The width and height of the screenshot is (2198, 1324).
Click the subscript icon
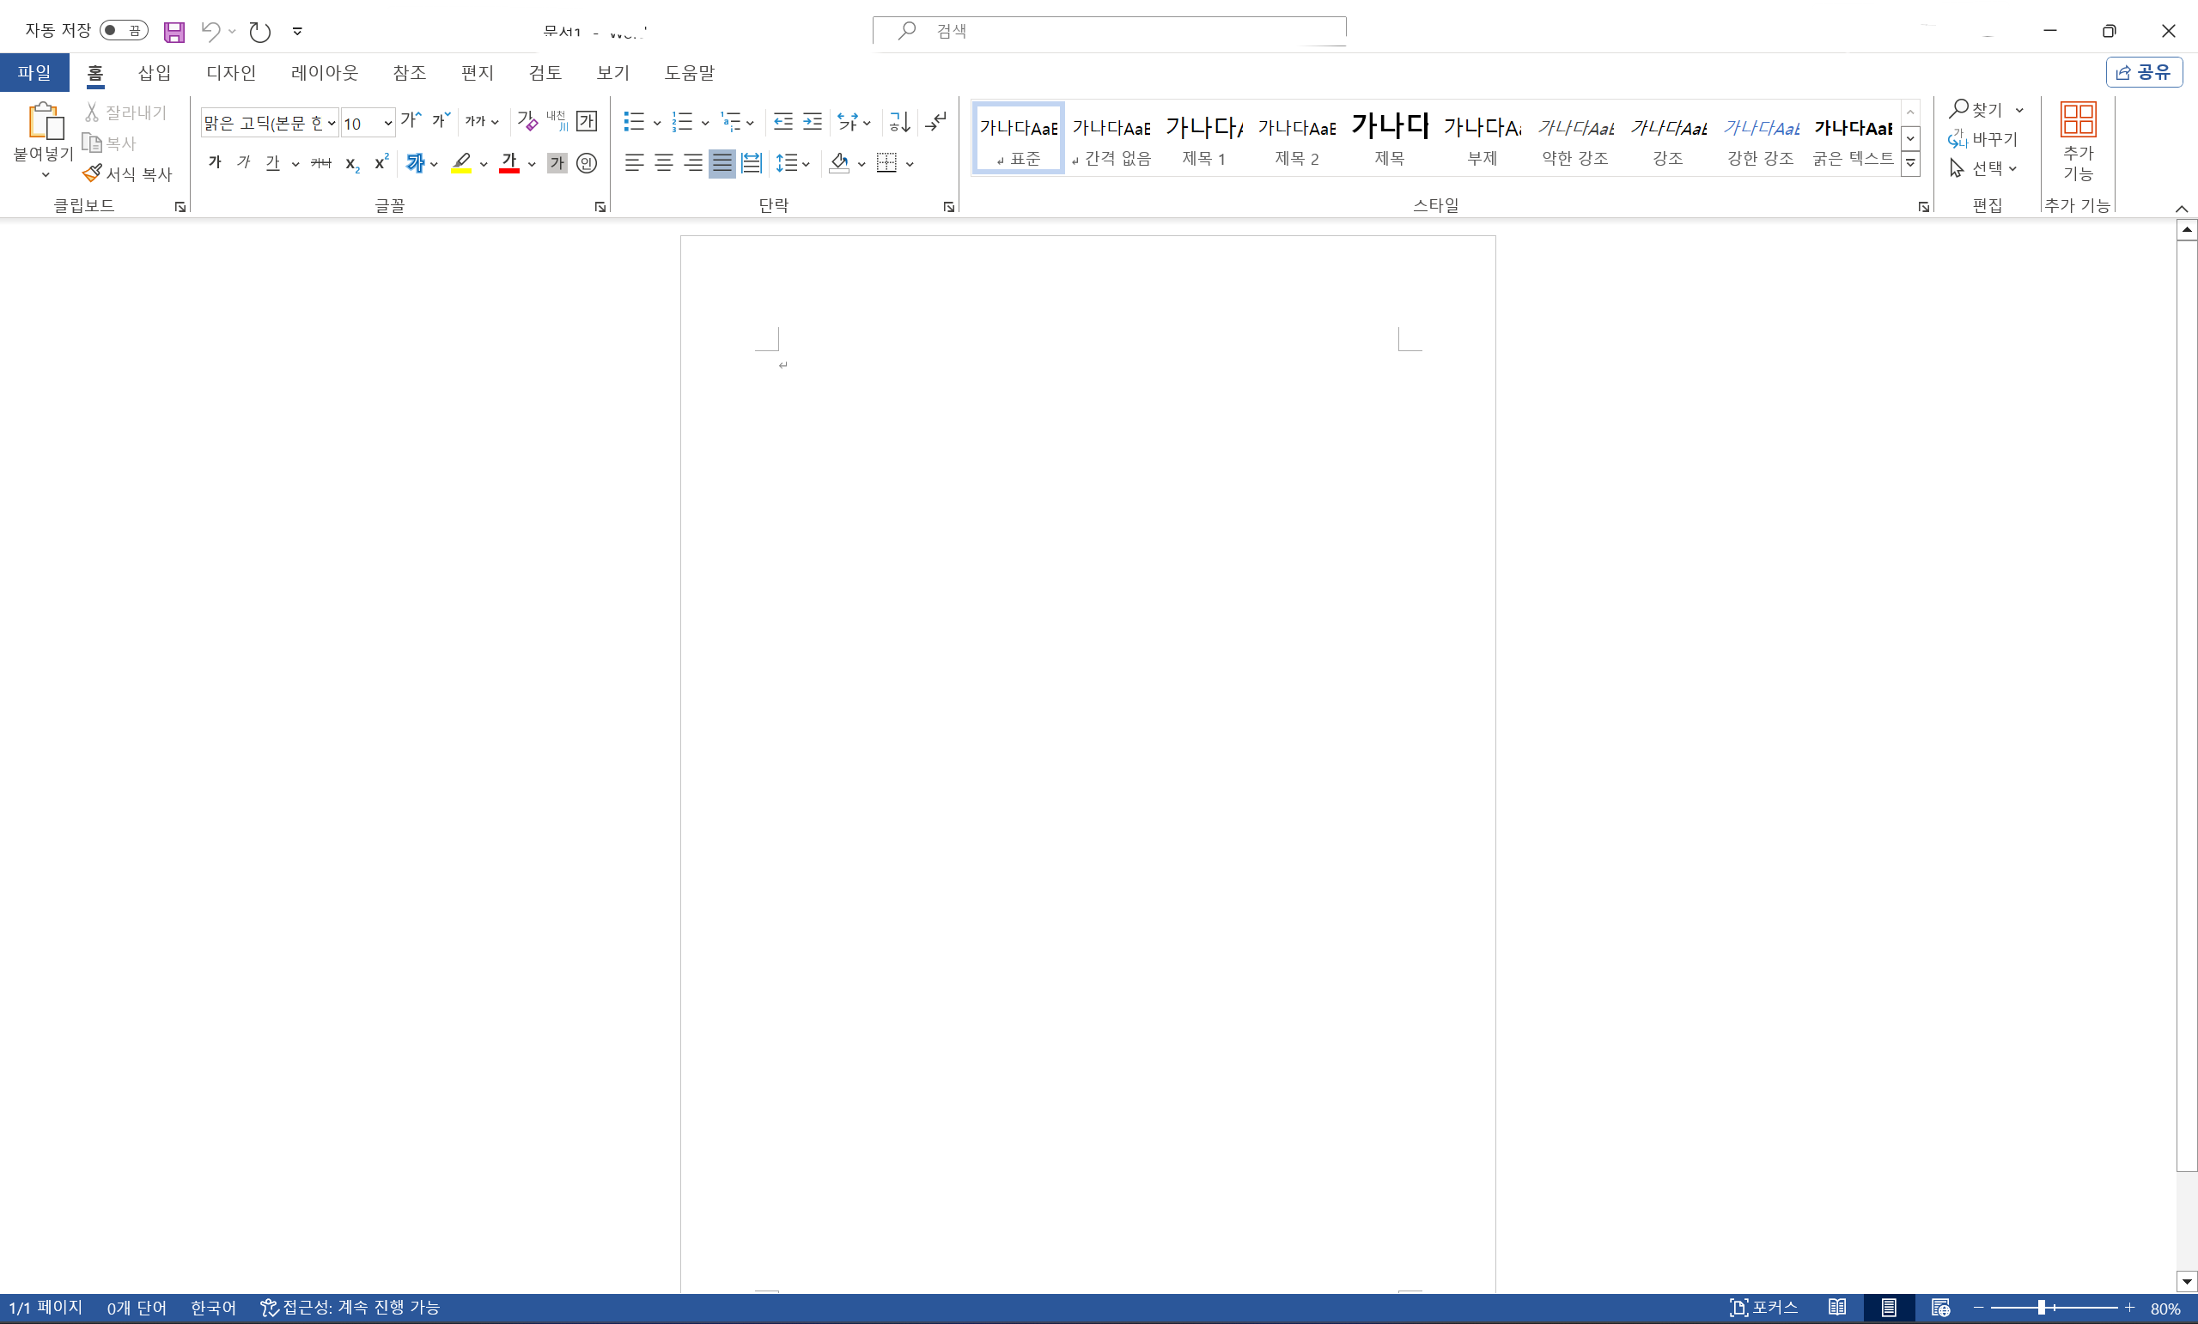(352, 164)
